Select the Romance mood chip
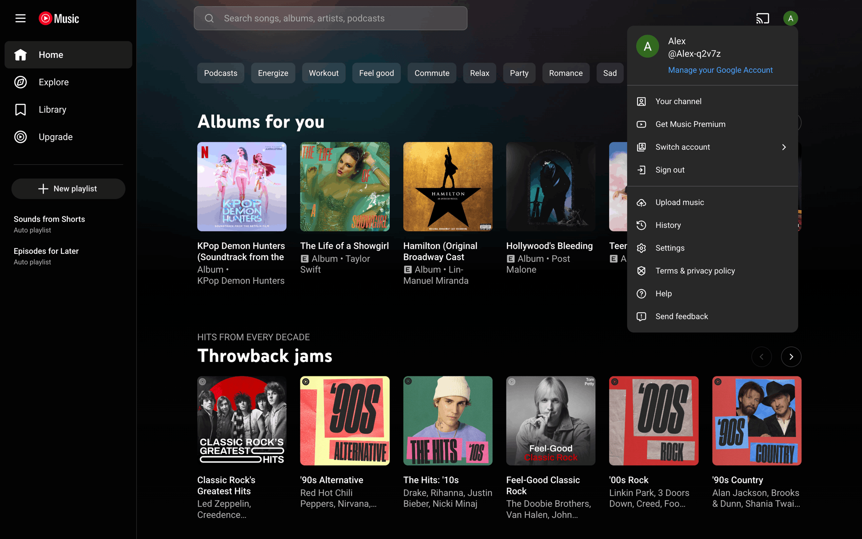 tap(566, 73)
